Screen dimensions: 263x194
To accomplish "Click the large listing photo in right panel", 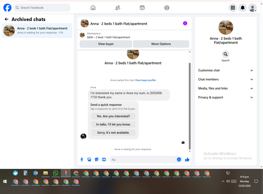I will tap(226, 27).
